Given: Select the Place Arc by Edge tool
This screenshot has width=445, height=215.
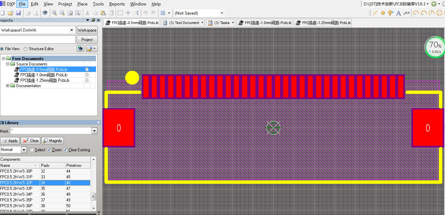Looking at the screenshot, I should (x=423, y=13).
